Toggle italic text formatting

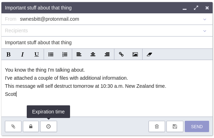(x=23, y=54)
